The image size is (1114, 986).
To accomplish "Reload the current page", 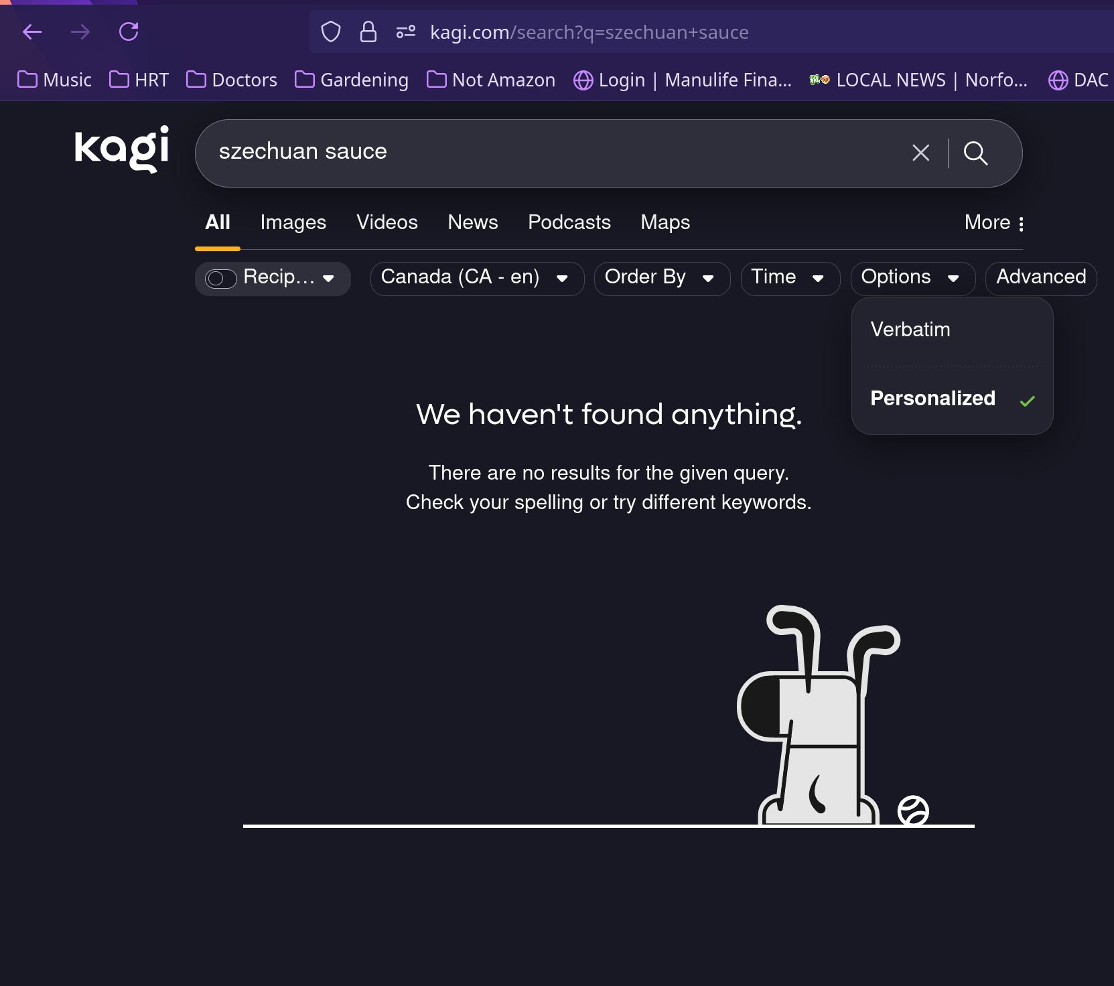I will click(x=129, y=31).
